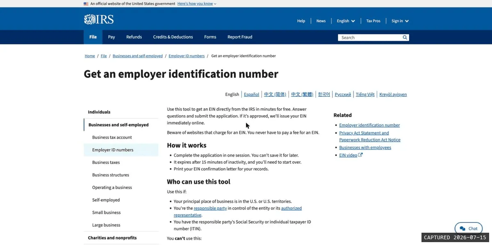Focus the Search input field
492x245 pixels.
pyautogui.click(x=370, y=37)
